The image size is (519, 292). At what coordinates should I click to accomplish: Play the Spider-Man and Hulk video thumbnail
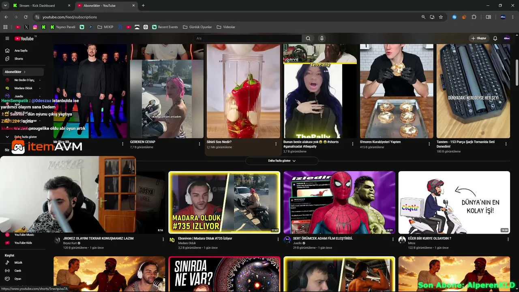pyautogui.click(x=339, y=202)
